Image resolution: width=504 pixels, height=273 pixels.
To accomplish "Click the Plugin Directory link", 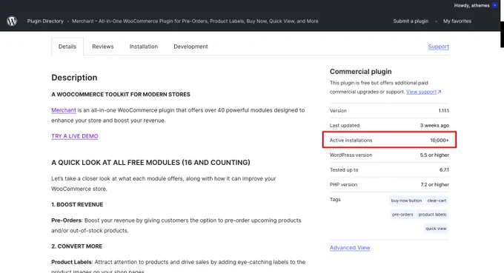I will 45,21.
